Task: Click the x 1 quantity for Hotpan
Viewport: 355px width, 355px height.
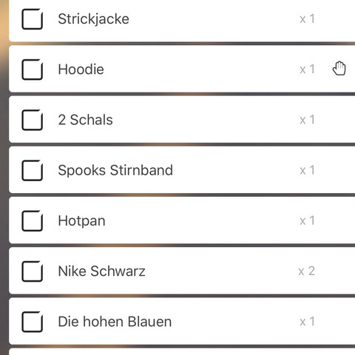Action: click(x=307, y=220)
